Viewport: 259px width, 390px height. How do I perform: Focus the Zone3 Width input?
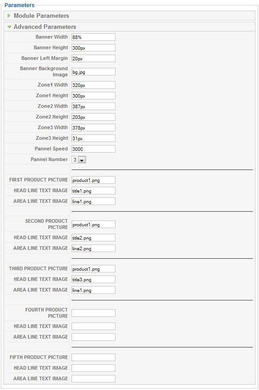point(93,128)
